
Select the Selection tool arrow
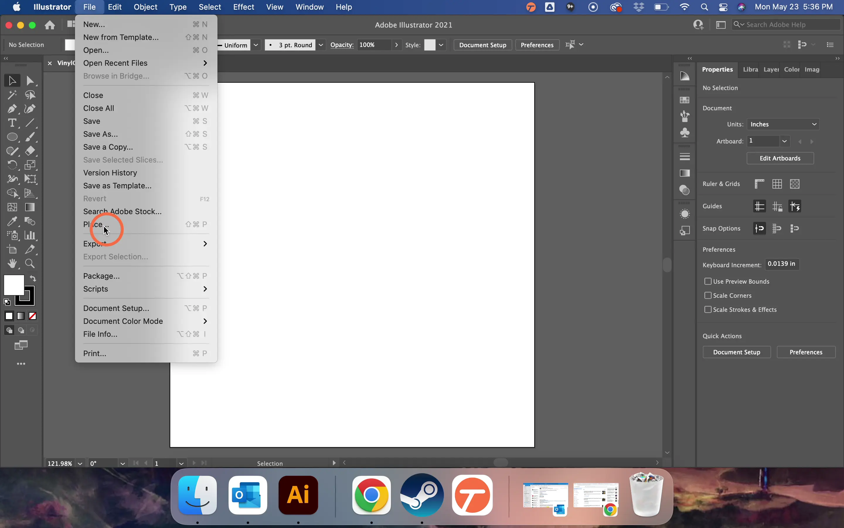pos(12,81)
